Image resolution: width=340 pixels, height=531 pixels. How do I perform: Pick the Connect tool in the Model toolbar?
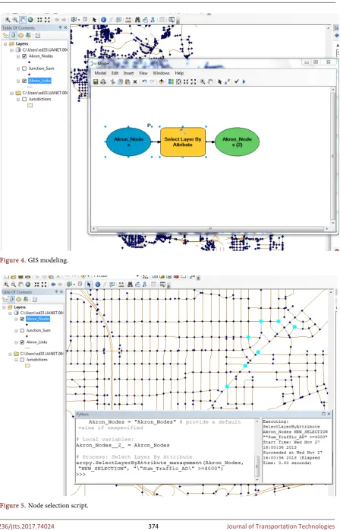point(227,81)
